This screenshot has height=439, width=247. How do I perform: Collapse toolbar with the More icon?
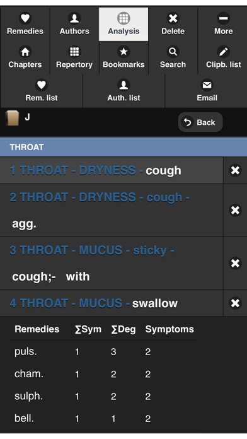223,18
